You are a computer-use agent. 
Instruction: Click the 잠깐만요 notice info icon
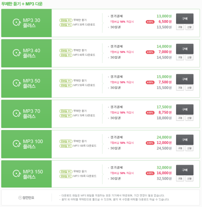pyautogui.click(x=20, y=198)
